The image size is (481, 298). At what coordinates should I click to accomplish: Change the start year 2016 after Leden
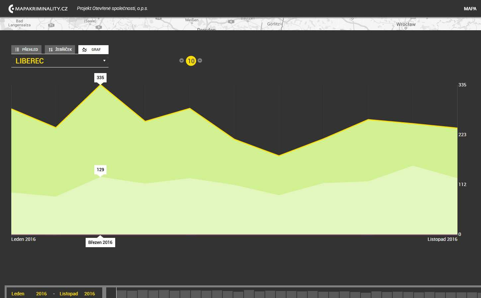(x=41, y=294)
